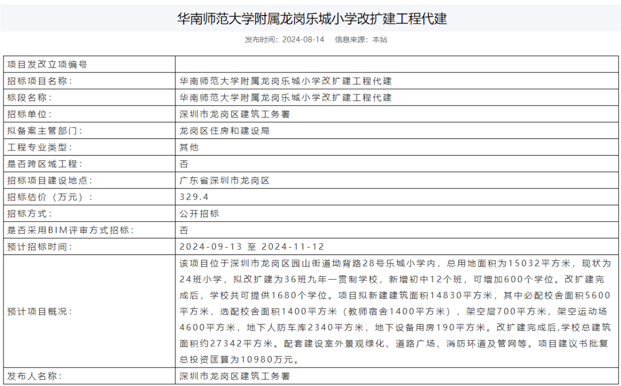Select the project name value in 标段名称 row
Viewport: 621px width, 386px height.
pos(286,98)
